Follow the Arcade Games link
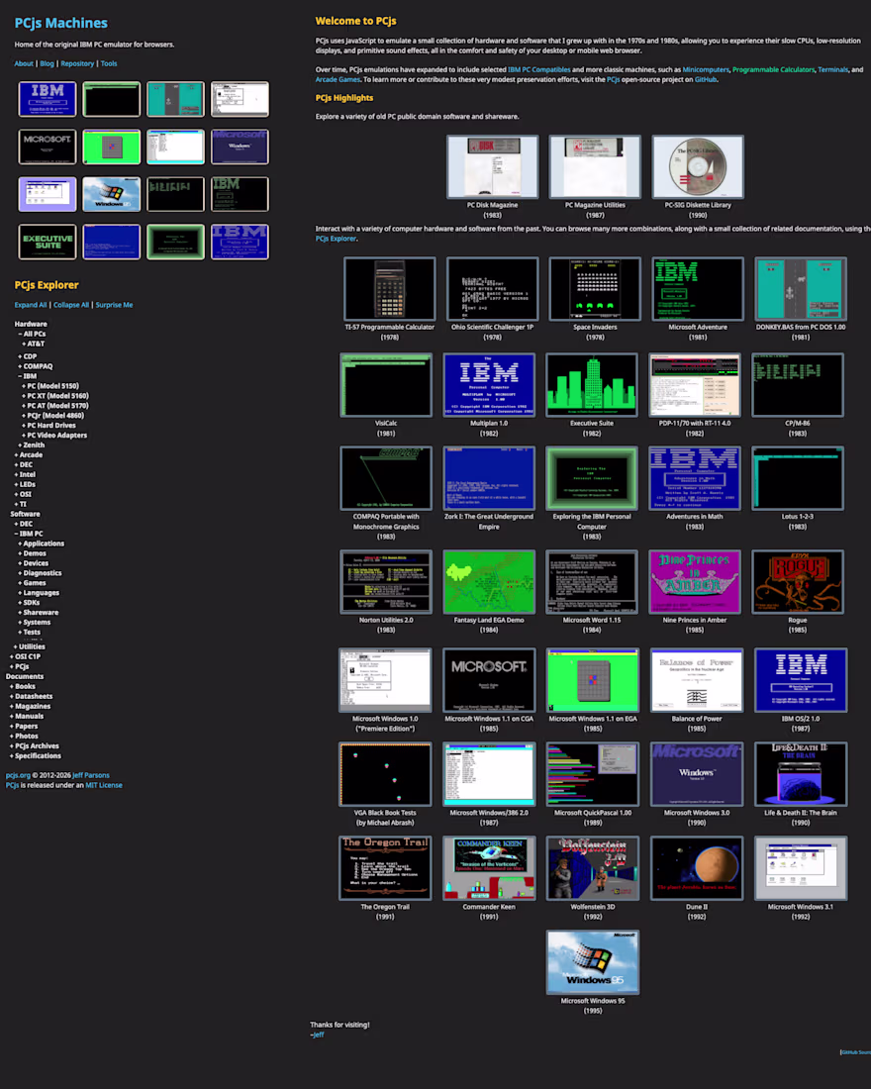Screen dimensions: 871x1089 point(338,79)
